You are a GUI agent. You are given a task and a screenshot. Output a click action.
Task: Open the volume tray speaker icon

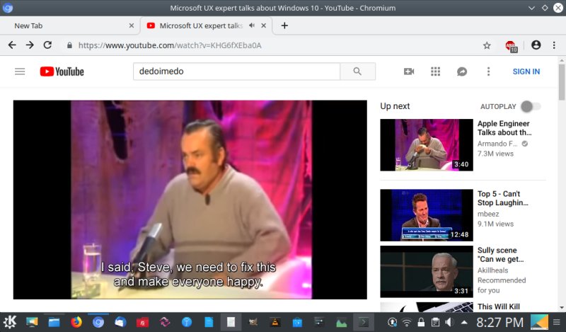[x=449, y=322]
